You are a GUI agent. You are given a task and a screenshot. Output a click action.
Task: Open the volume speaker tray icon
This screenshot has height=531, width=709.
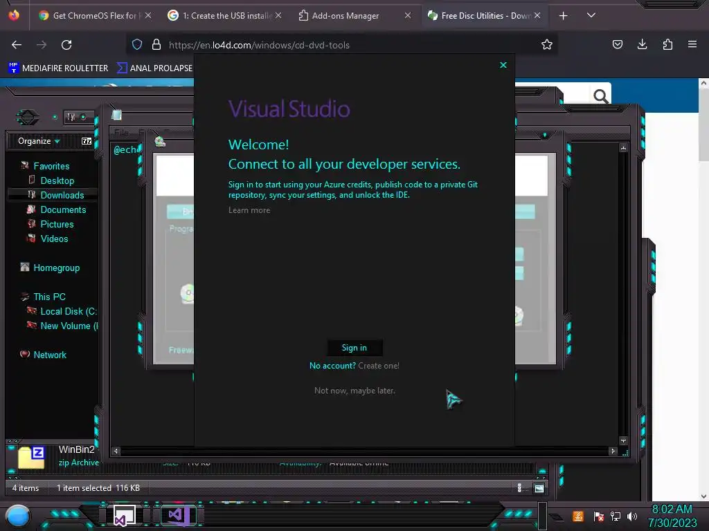(x=631, y=516)
